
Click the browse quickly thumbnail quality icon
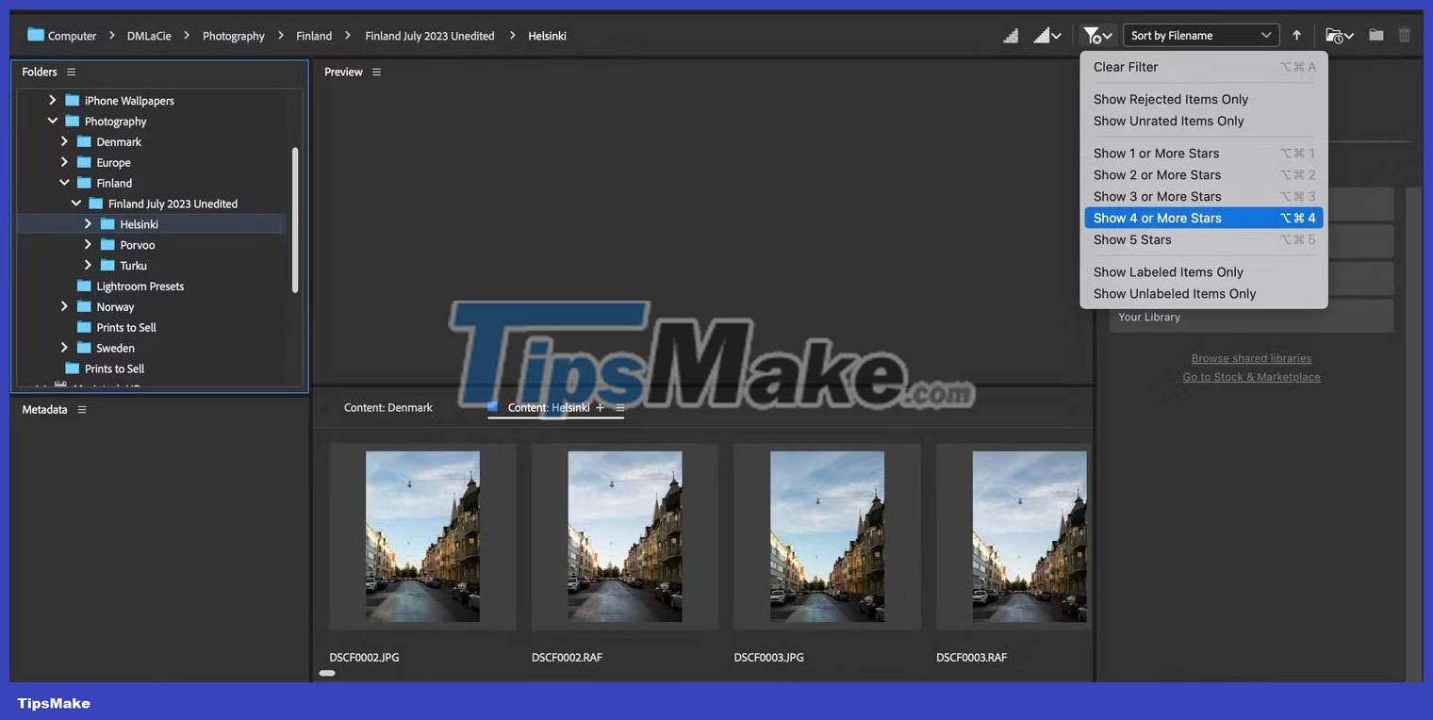1010,35
